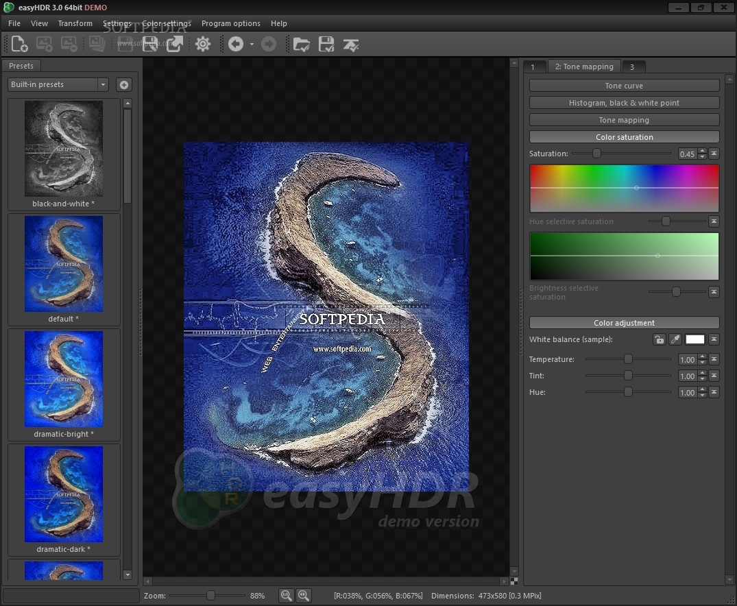The image size is (737, 606).
Task: Increase Tint with stepper up arrow
Action: [x=702, y=374]
